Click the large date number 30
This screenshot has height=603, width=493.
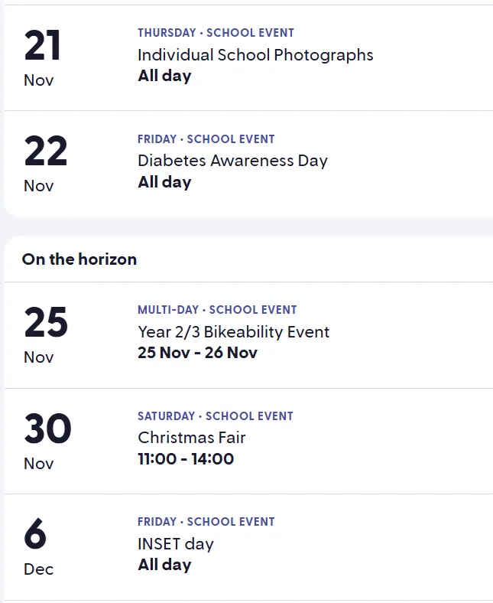point(47,429)
